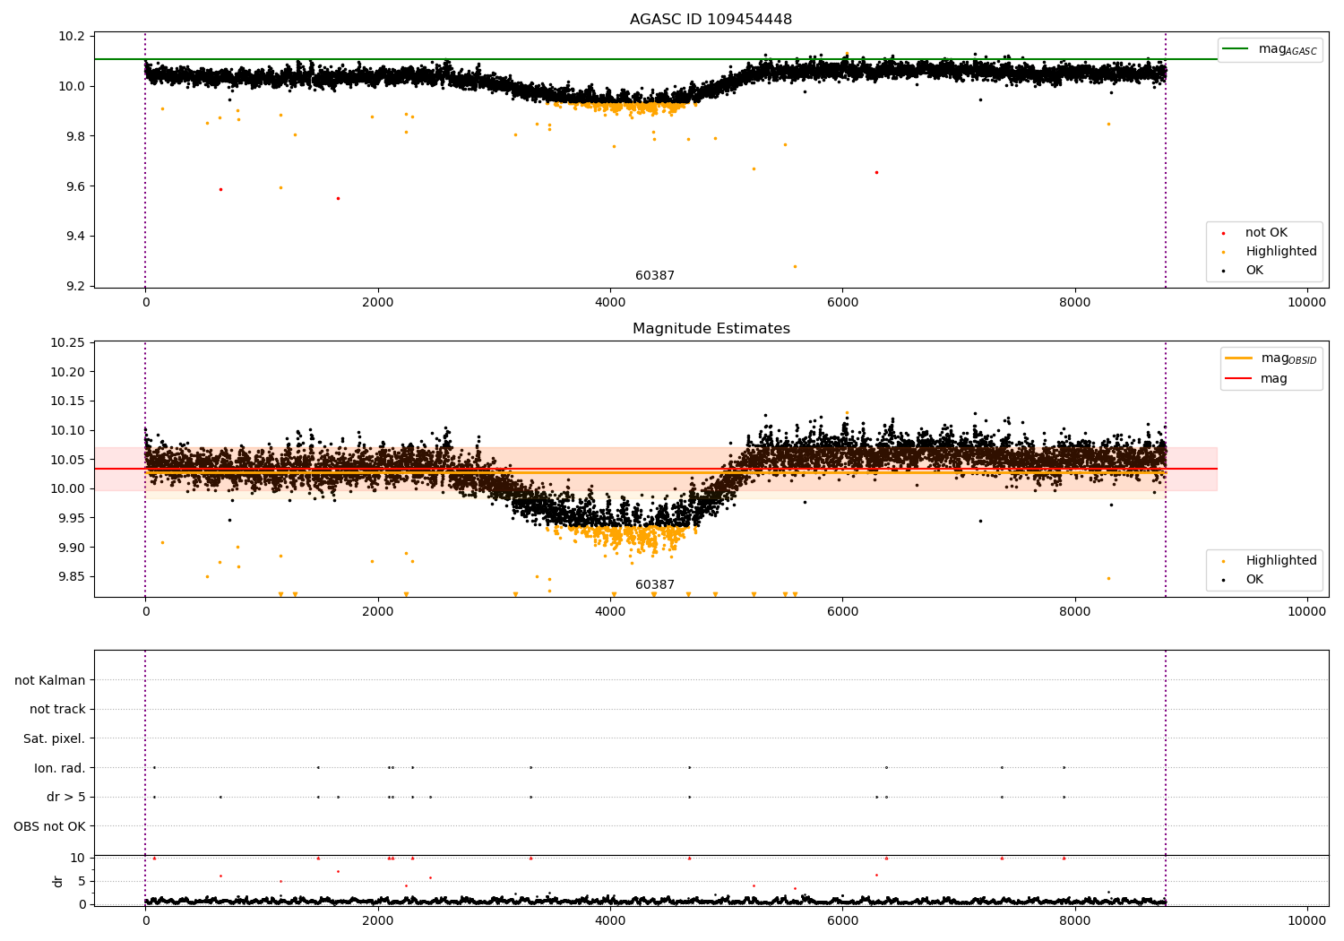Click the 9.95 y-tick on middle plot
Screen dimensions: 1344x941
(x=71, y=518)
